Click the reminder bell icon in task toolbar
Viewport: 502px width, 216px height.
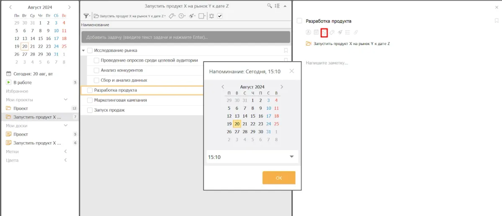(211, 16)
